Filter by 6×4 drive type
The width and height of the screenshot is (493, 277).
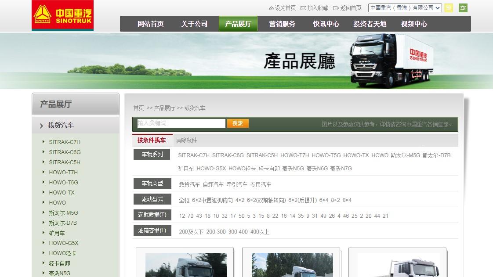(x=323, y=200)
